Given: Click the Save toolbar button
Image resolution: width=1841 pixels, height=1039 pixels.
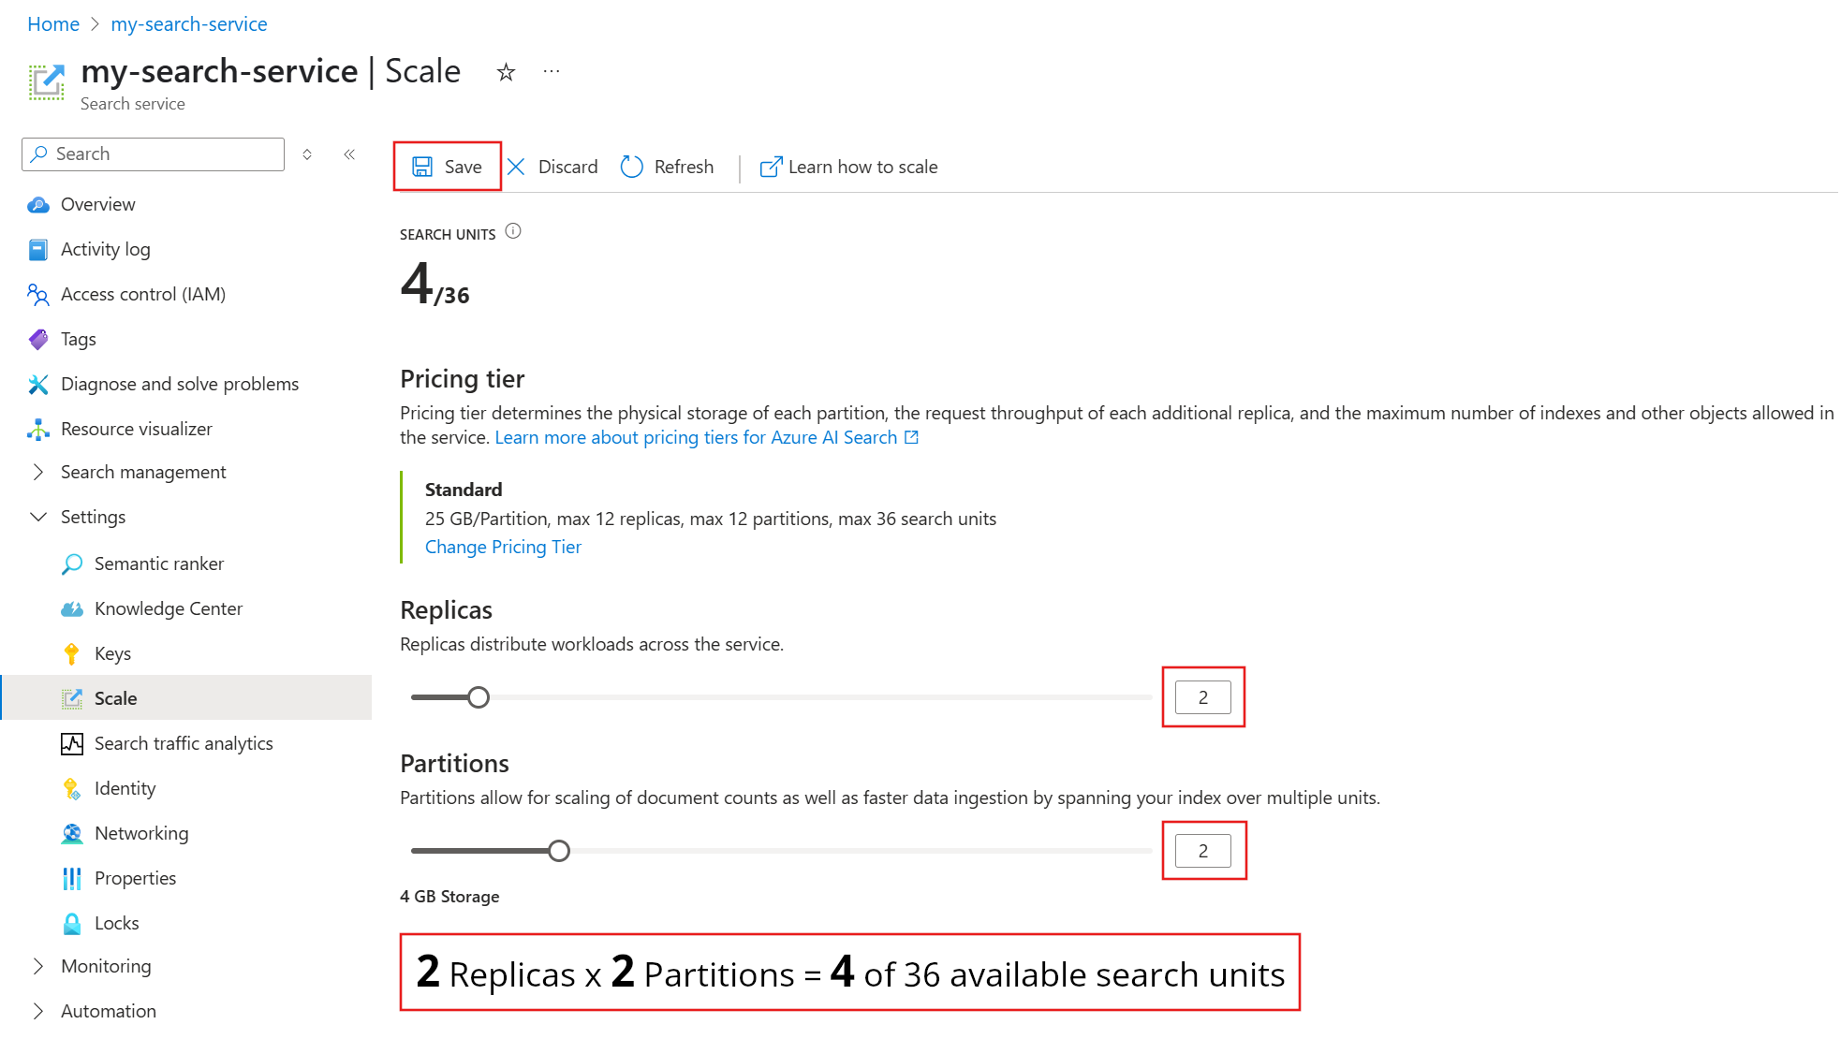Looking at the screenshot, I should point(448,167).
